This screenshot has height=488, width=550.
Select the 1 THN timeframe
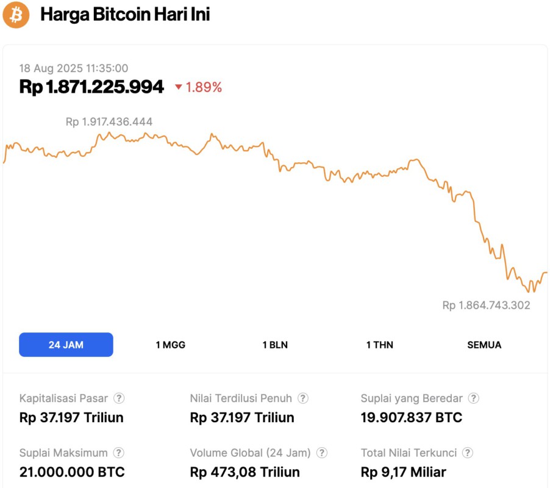click(379, 345)
